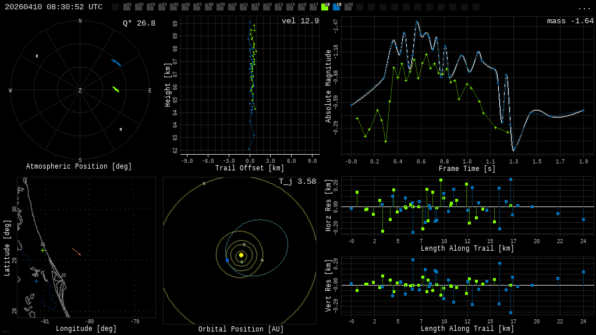The width and height of the screenshot is (596, 335).
Task: Click the mass -1.64 label
Action: tap(570, 21)
